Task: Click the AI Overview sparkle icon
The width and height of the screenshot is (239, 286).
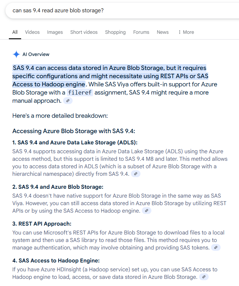Action: coord(16,54)
